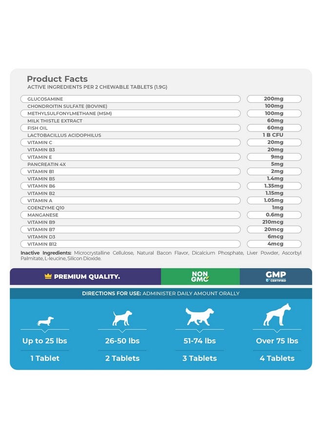Click the 1 B CFU amount value
322x440 pixels.
[273, 135]
